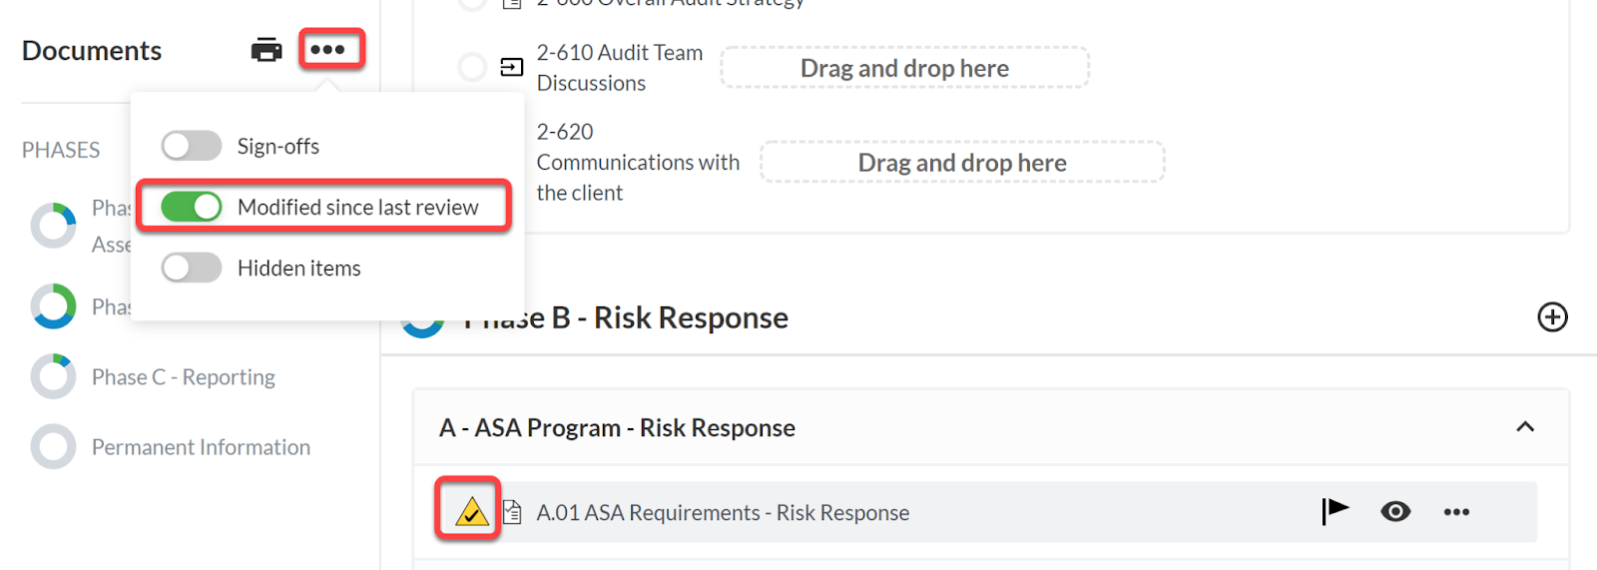The image size is (1597, 570).
Task: Enable the Hidden items toggle
Action: (192, 268)
